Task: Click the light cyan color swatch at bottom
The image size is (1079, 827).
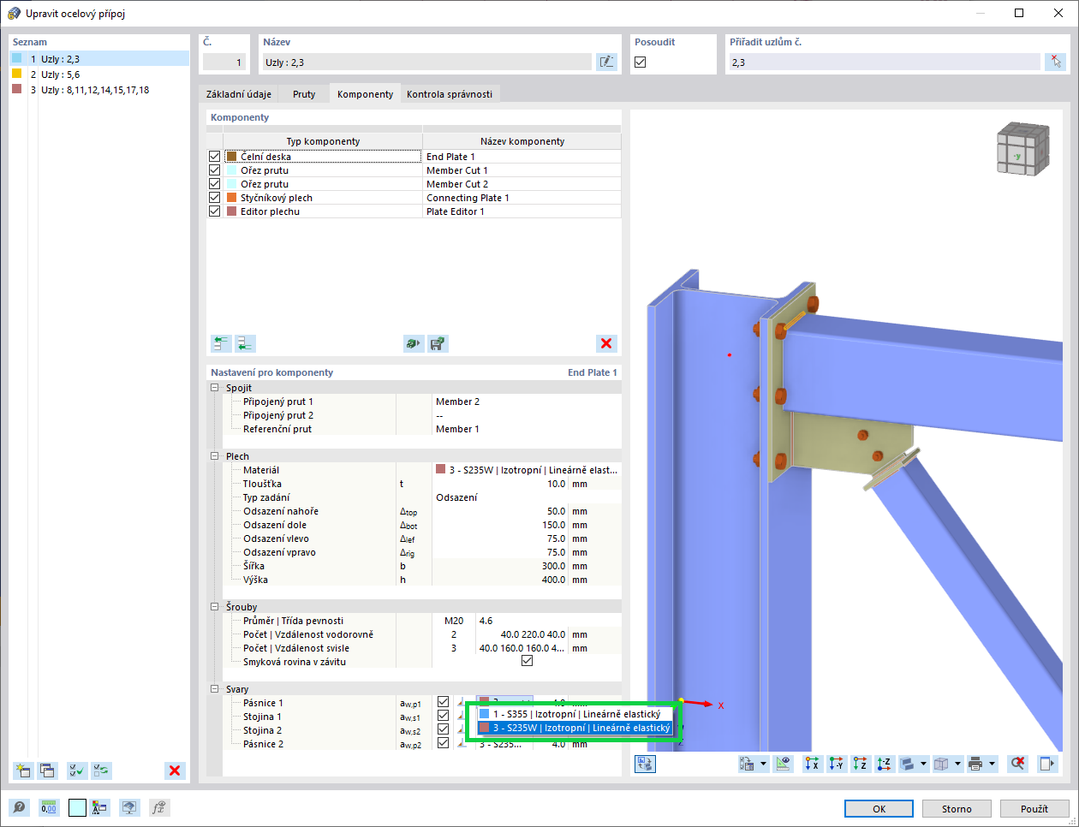Action: tap(77, 807)
